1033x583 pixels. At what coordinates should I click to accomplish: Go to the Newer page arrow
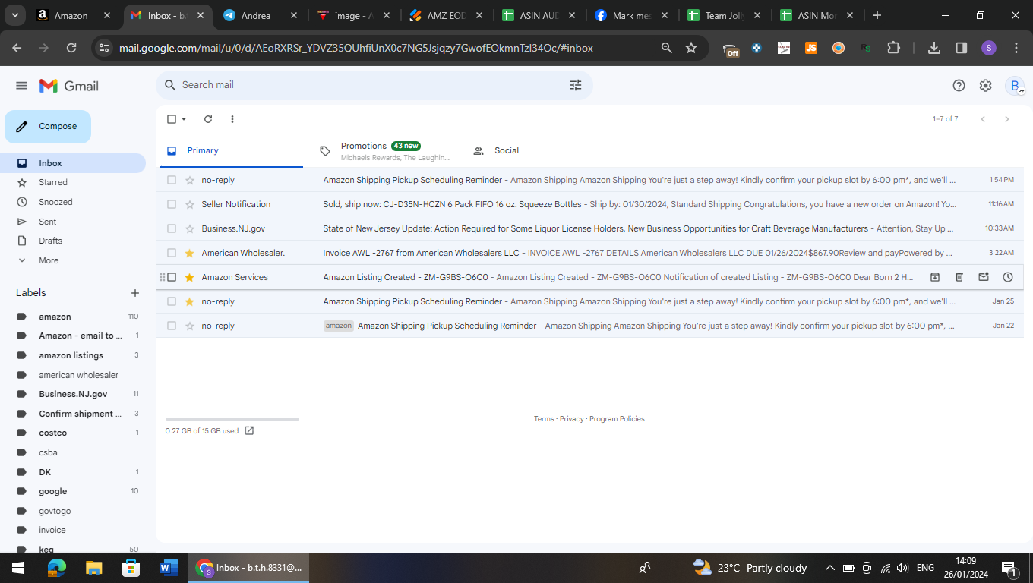(x=983, y=119)
